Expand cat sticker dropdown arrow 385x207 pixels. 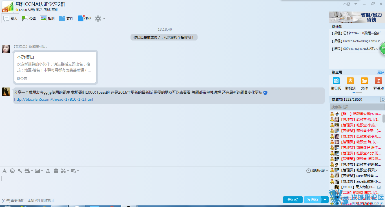[x=32, y=171]
